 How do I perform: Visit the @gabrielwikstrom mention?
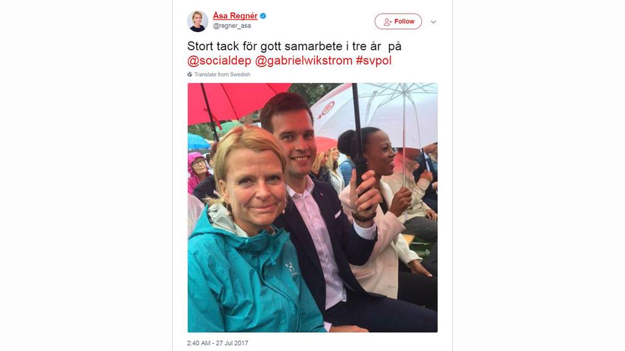[x=304, y=60]
